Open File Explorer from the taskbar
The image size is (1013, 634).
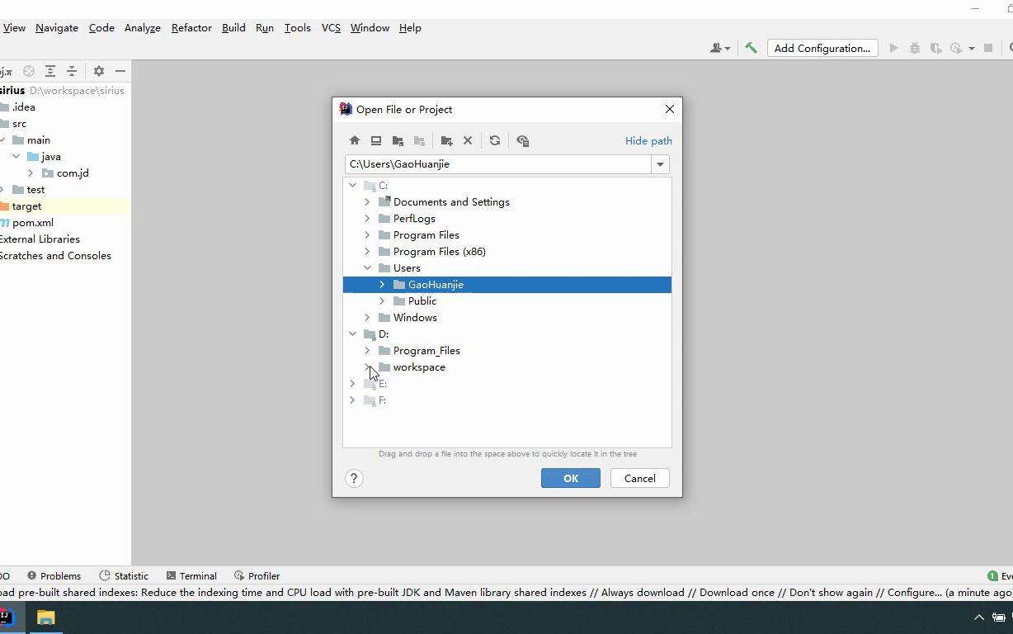coord(45,617)
